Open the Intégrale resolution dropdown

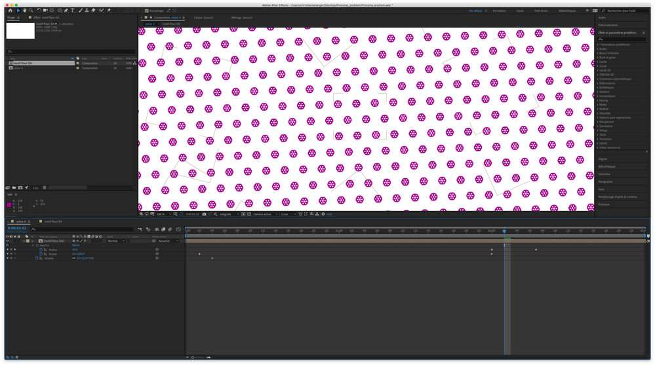[x=229, y=214]
